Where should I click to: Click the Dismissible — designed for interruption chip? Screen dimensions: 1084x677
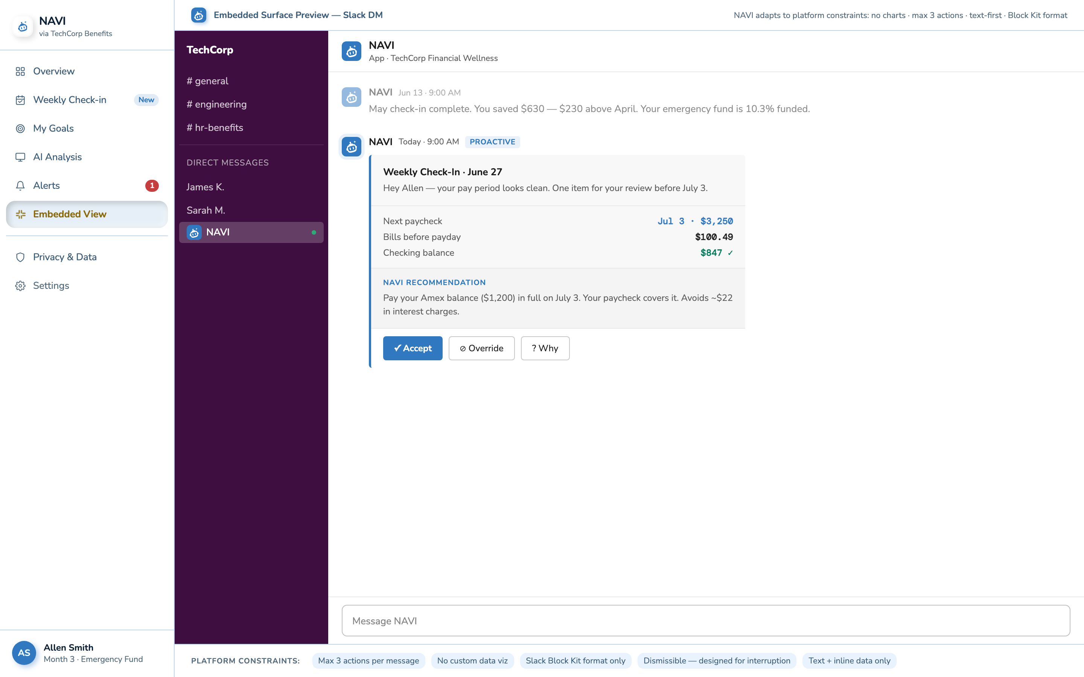tap(717, 660)
